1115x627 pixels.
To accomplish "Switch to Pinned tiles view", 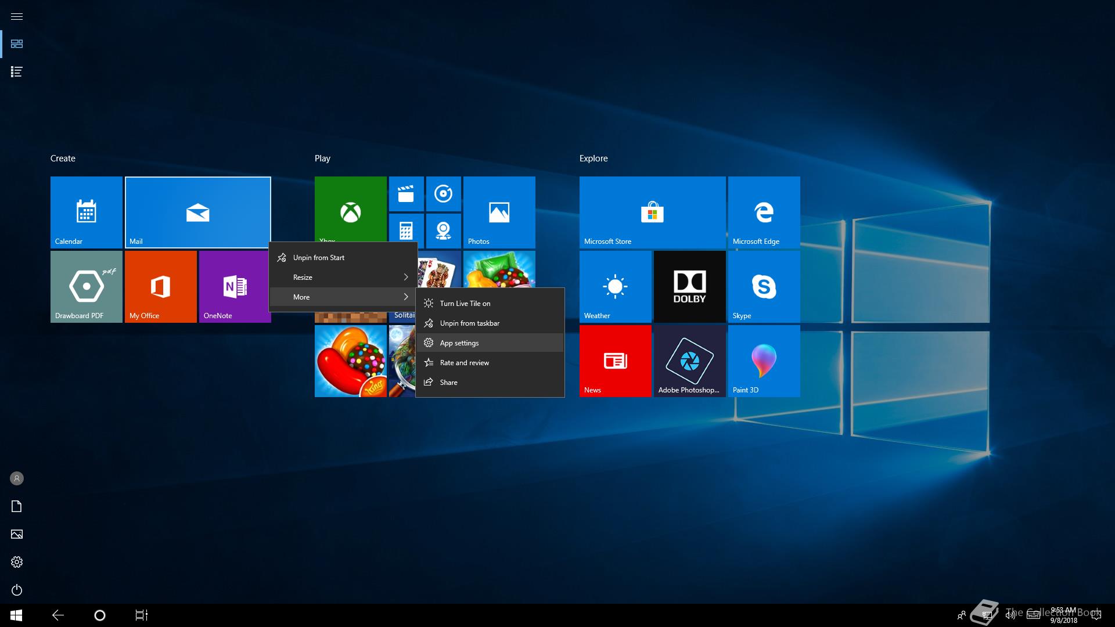I will (17, 44).
